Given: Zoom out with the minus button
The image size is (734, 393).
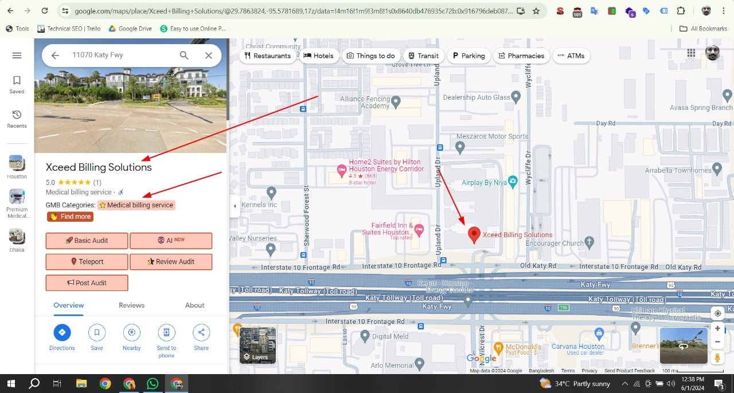Looking at the screenshot, I should click(x=717, y=342).
